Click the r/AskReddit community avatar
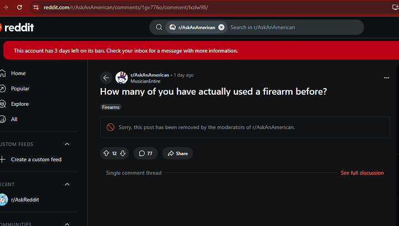Screen dimensions: 399x226 coord(3,199)
